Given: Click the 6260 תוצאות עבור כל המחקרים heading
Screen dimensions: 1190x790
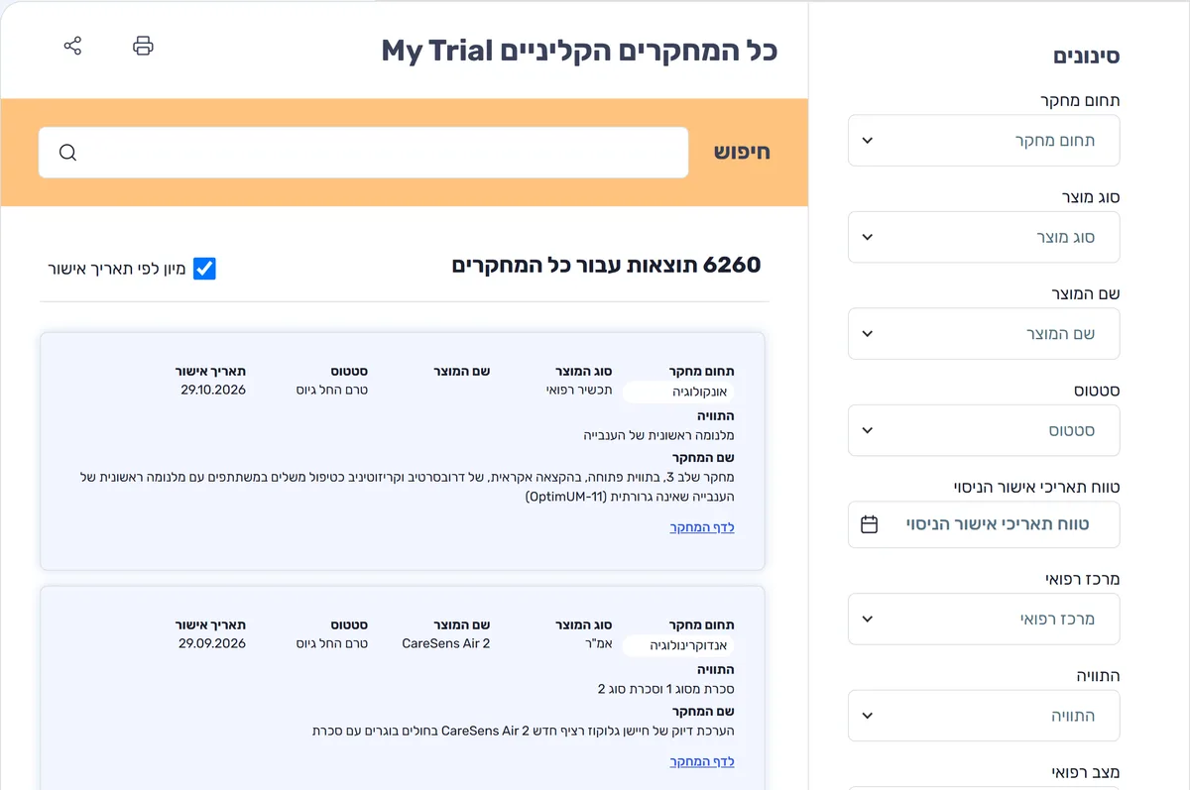Looking at the screenshot, I should click(607, 266).
